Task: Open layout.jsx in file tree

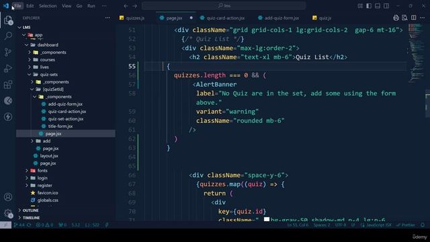Action: click(x=49, y=156)
